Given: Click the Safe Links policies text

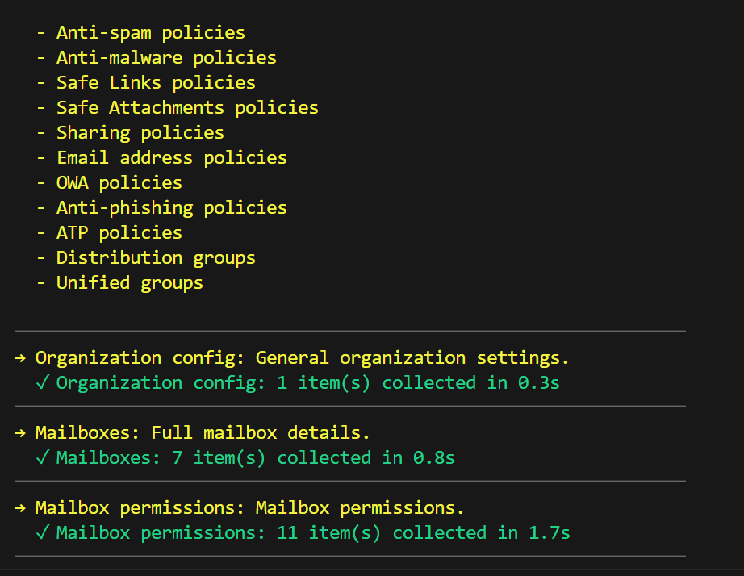Looking at the screenshot, I should pos(155,83).
